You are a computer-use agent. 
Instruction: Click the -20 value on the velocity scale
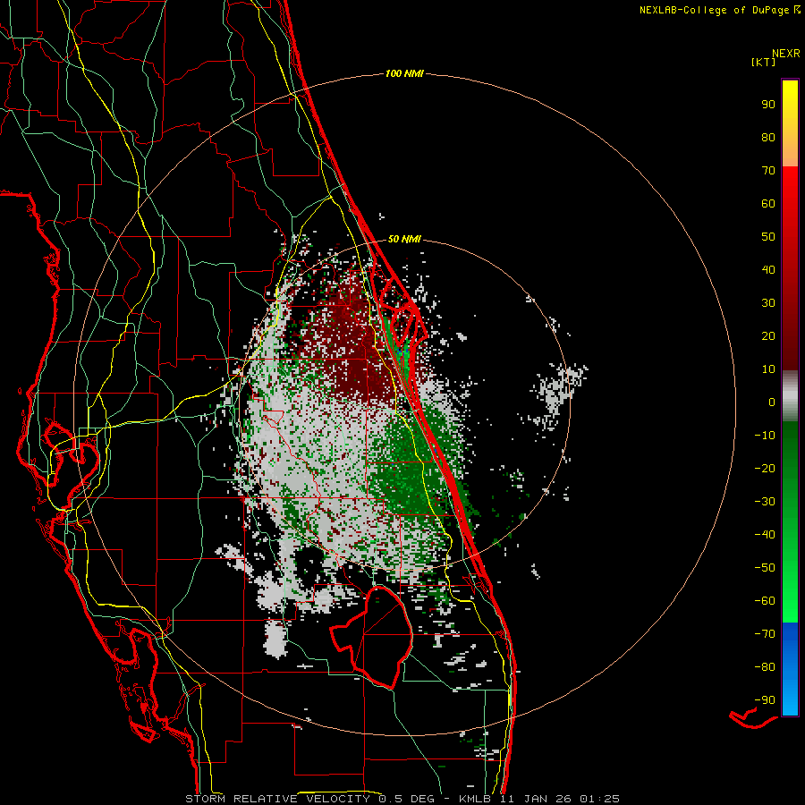click(765, 468)
